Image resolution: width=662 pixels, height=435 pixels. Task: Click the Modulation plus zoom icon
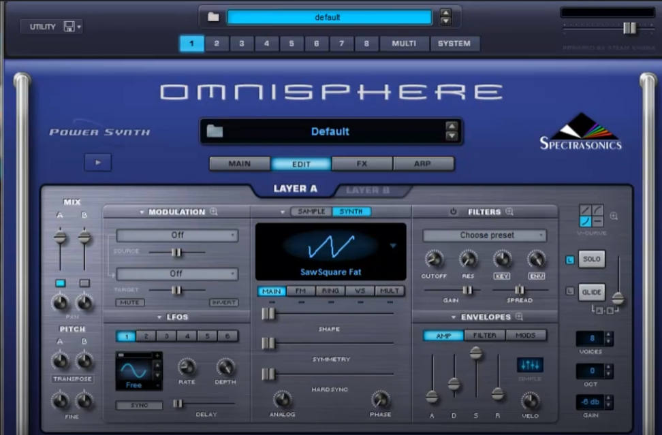pos(213,212)
